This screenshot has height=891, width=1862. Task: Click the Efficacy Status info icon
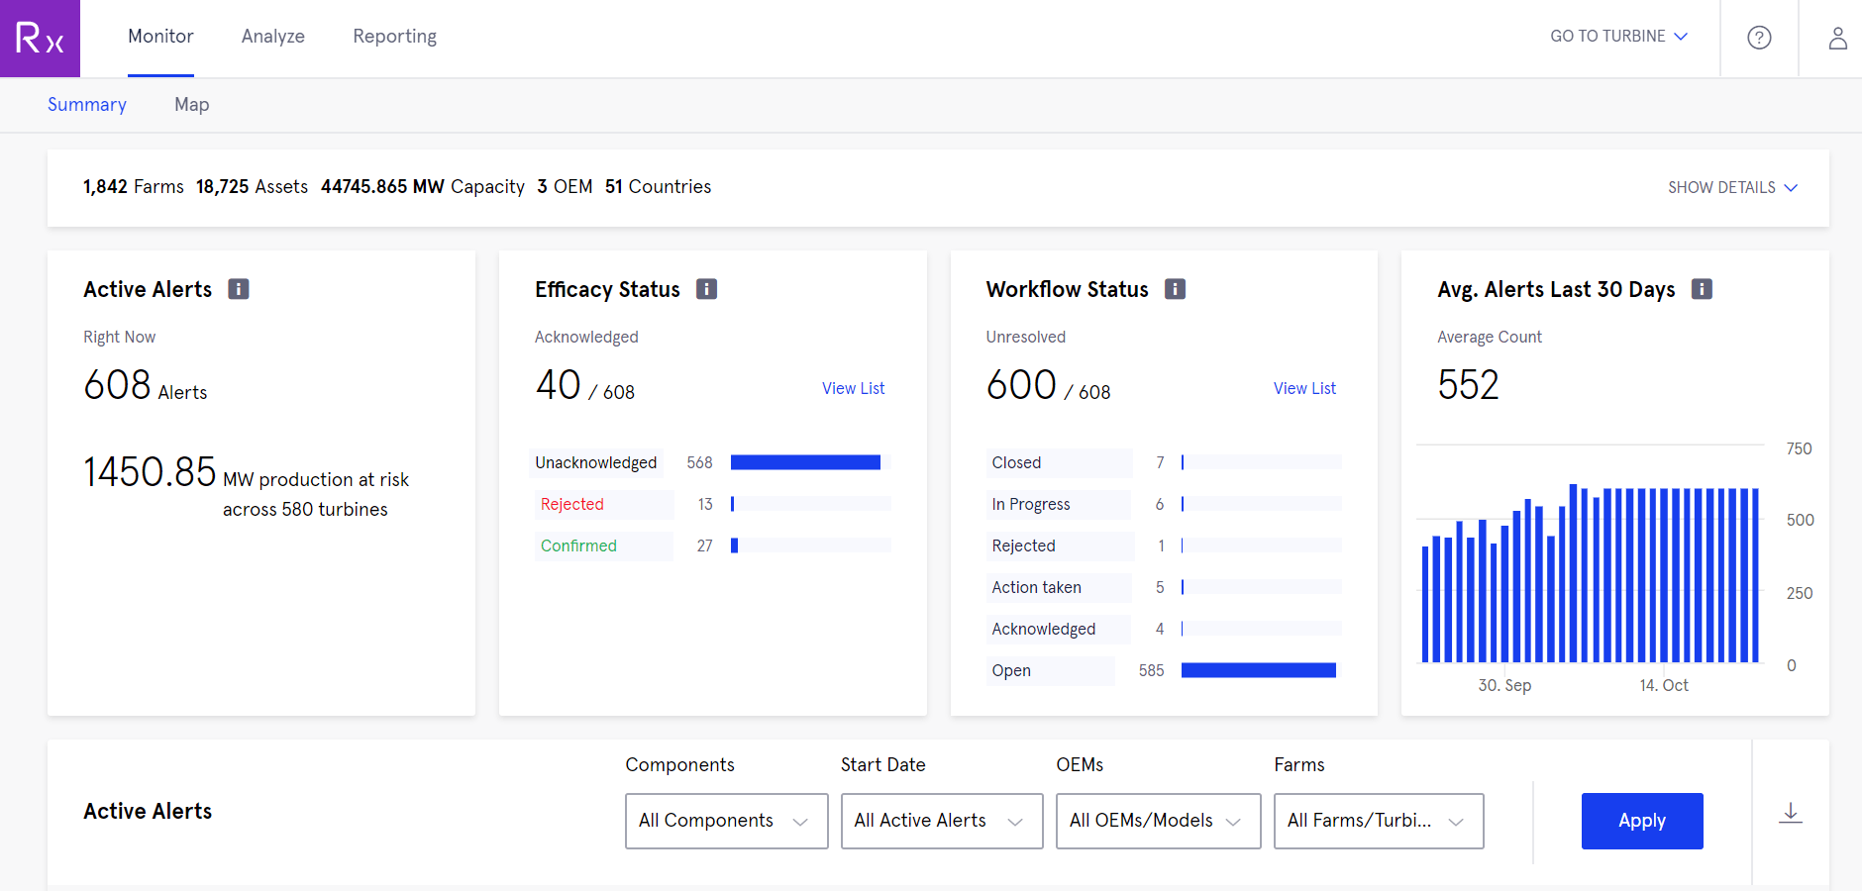[706, 289]
